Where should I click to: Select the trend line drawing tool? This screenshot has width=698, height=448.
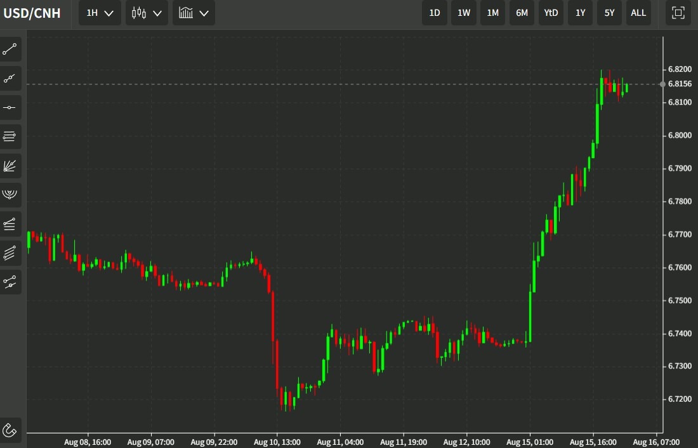10,49
